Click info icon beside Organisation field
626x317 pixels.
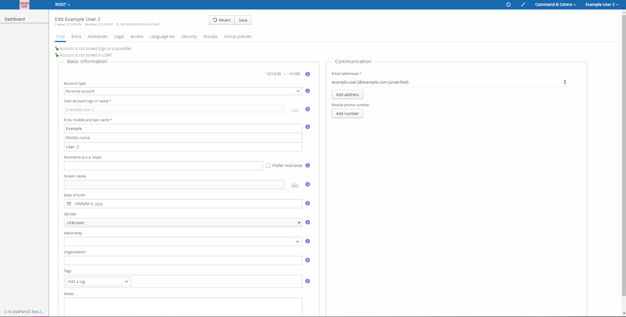coord(307,260)
